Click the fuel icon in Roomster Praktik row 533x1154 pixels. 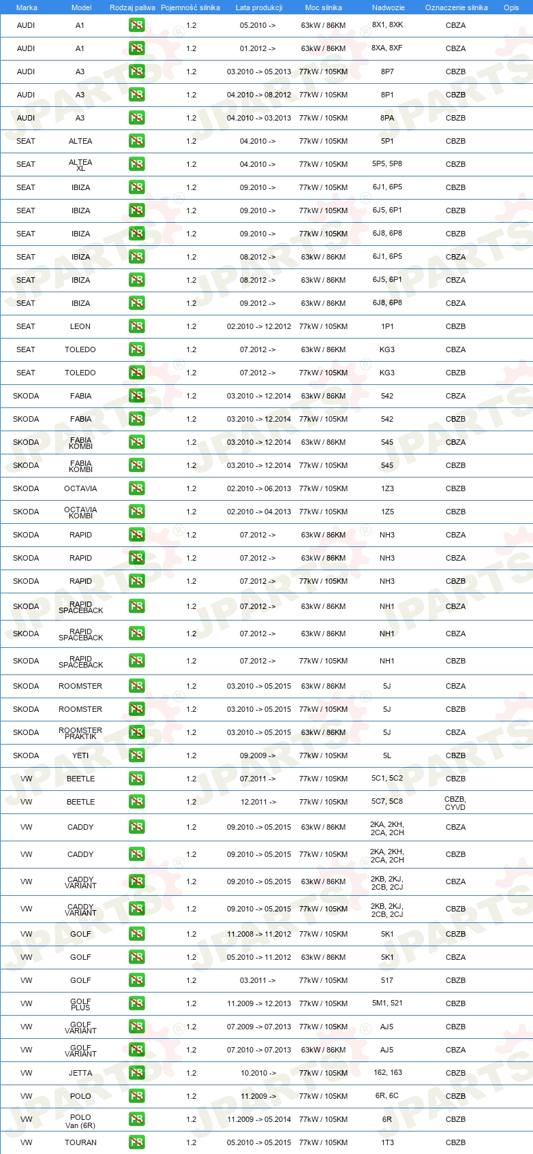136,732
